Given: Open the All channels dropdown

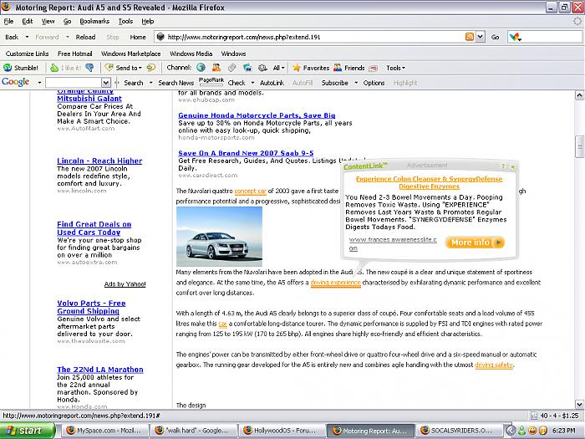Looking at the screenshot, I should point(278,68).
